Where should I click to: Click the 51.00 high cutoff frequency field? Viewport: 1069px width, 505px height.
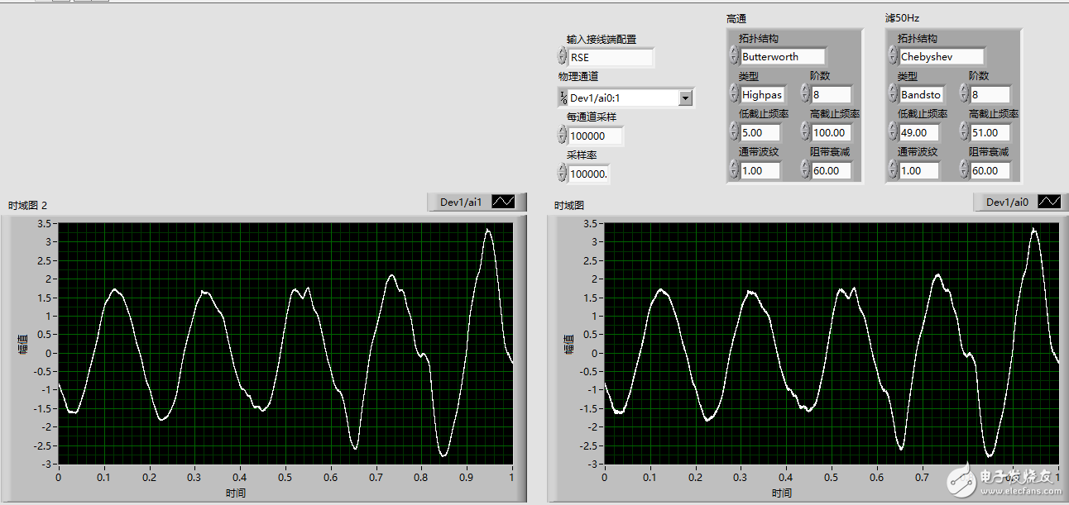(x=990, y=132)
